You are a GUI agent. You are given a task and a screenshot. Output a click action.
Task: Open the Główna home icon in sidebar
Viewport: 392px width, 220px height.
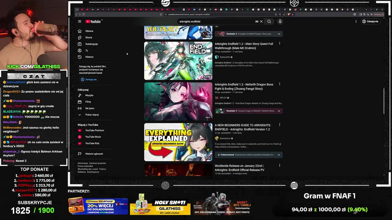[80, 31]
